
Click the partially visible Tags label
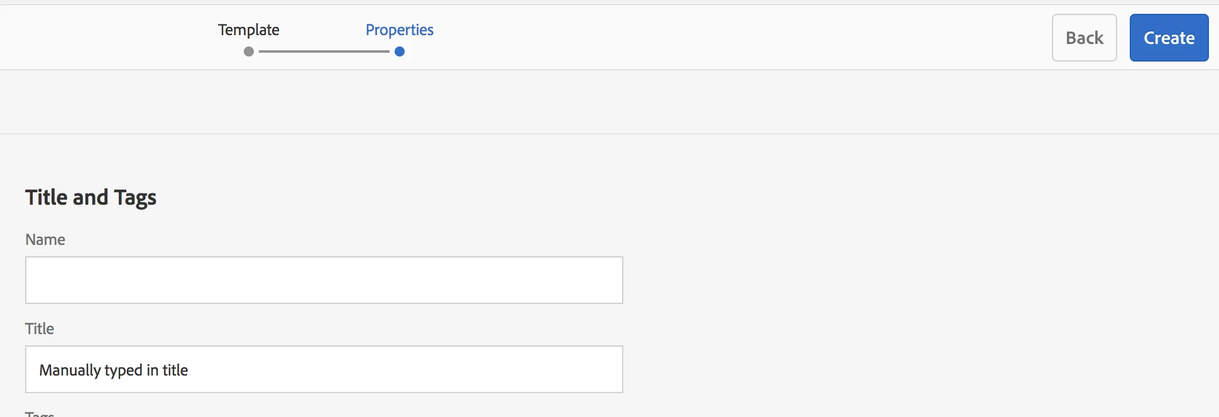point(40,414)
